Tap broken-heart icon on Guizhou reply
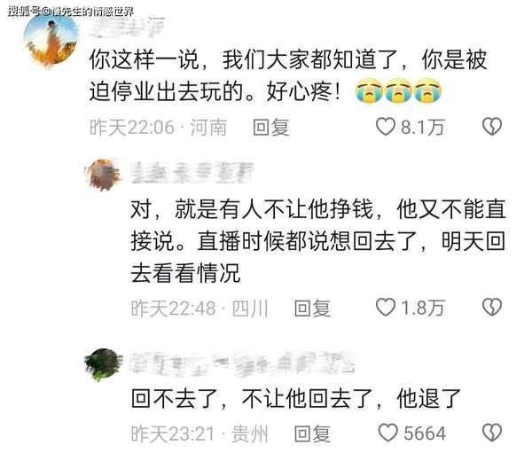 [491, 433]
